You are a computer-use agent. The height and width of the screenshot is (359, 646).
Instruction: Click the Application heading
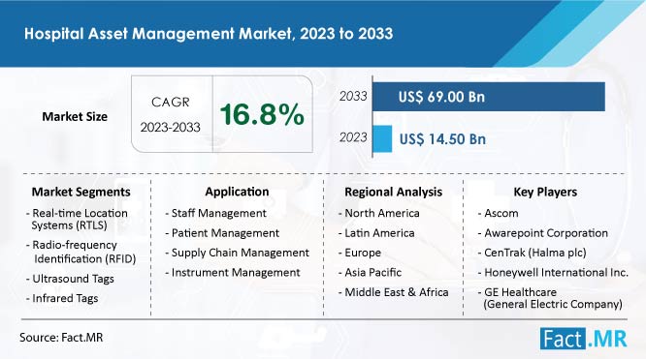point(237,192)
